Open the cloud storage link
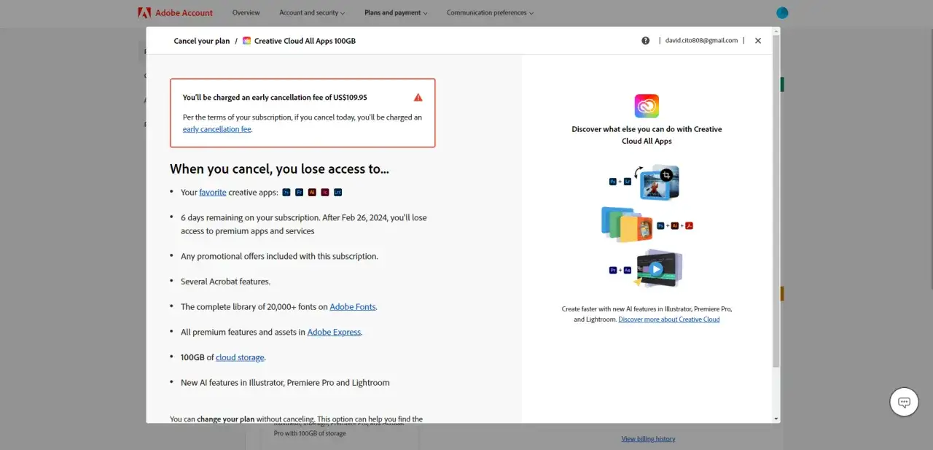933x450 pixels. coord(240,357)
